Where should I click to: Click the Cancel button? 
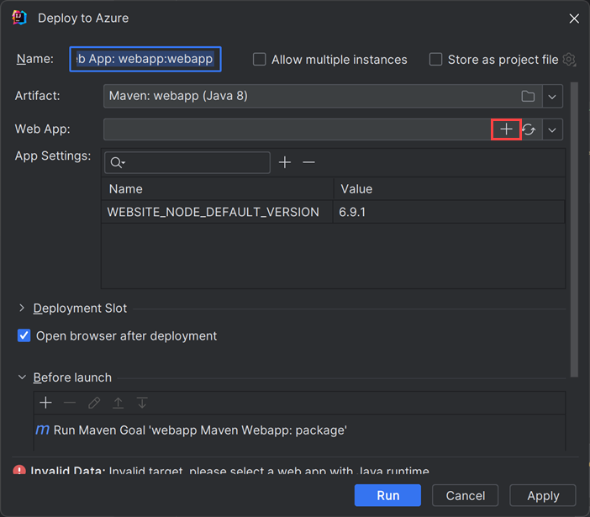point(466,495)
